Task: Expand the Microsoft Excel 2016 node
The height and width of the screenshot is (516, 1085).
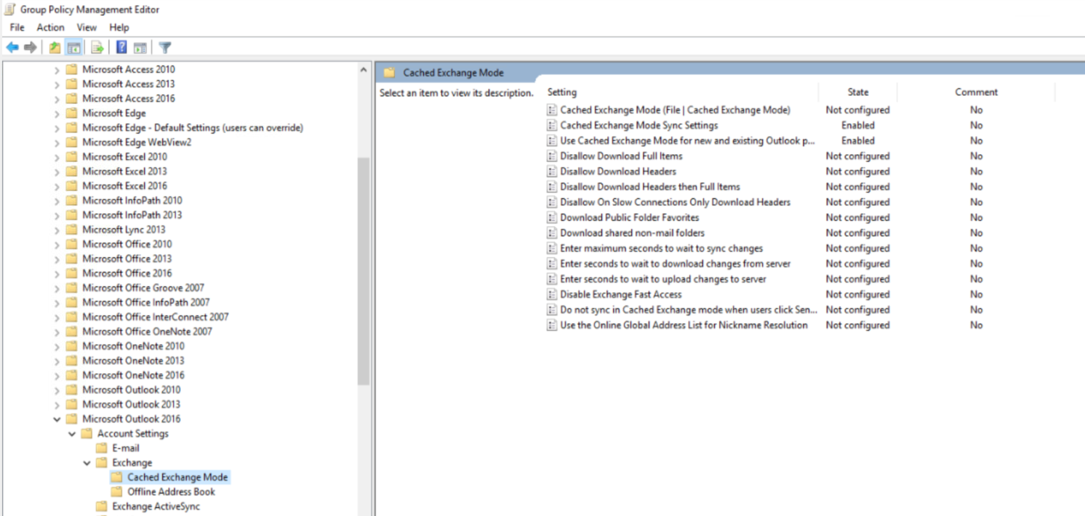Action: click(x=57, y=186)
